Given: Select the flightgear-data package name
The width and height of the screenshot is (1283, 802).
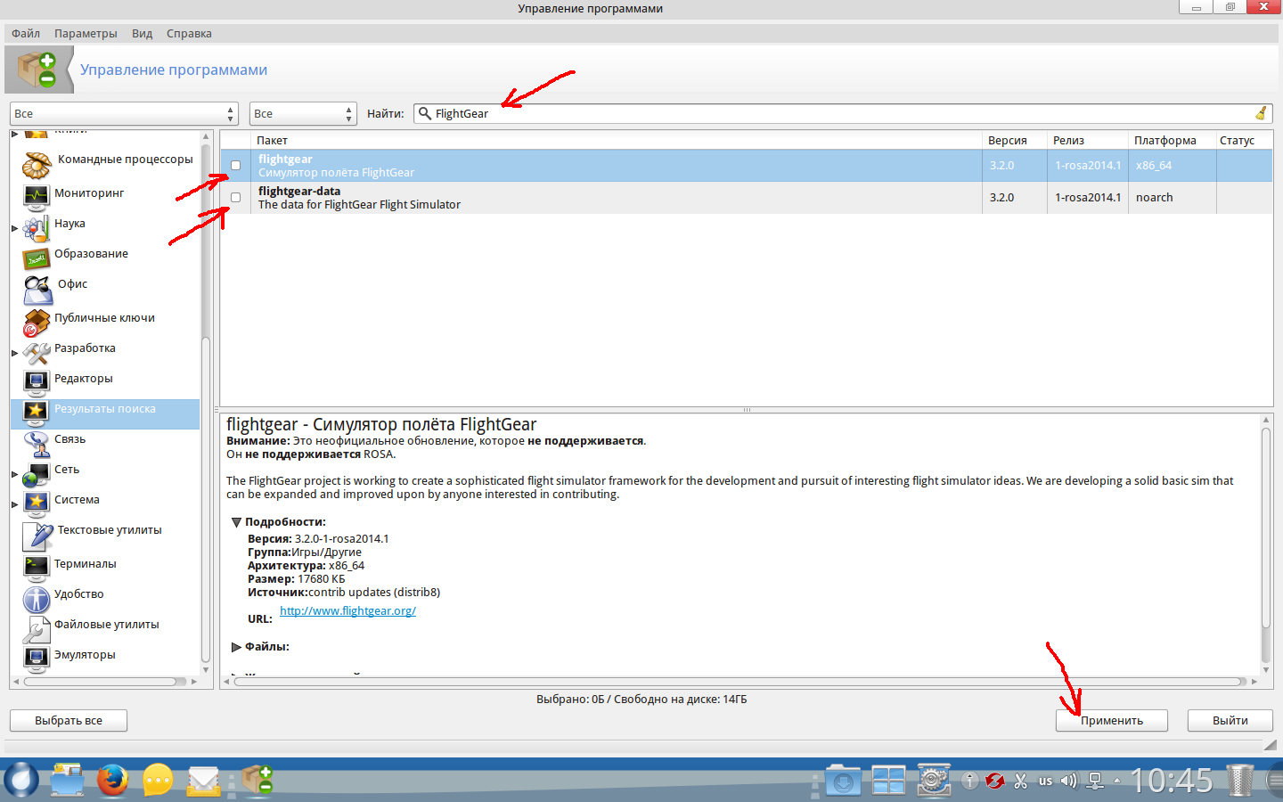Looking at the screenshot, I should pyautogui.click(x=299, y=192).
